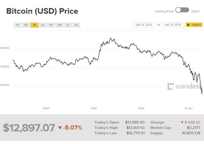Click the $12,897.07 current price
The height and width of the screenshot is (144, 204).
29,127
